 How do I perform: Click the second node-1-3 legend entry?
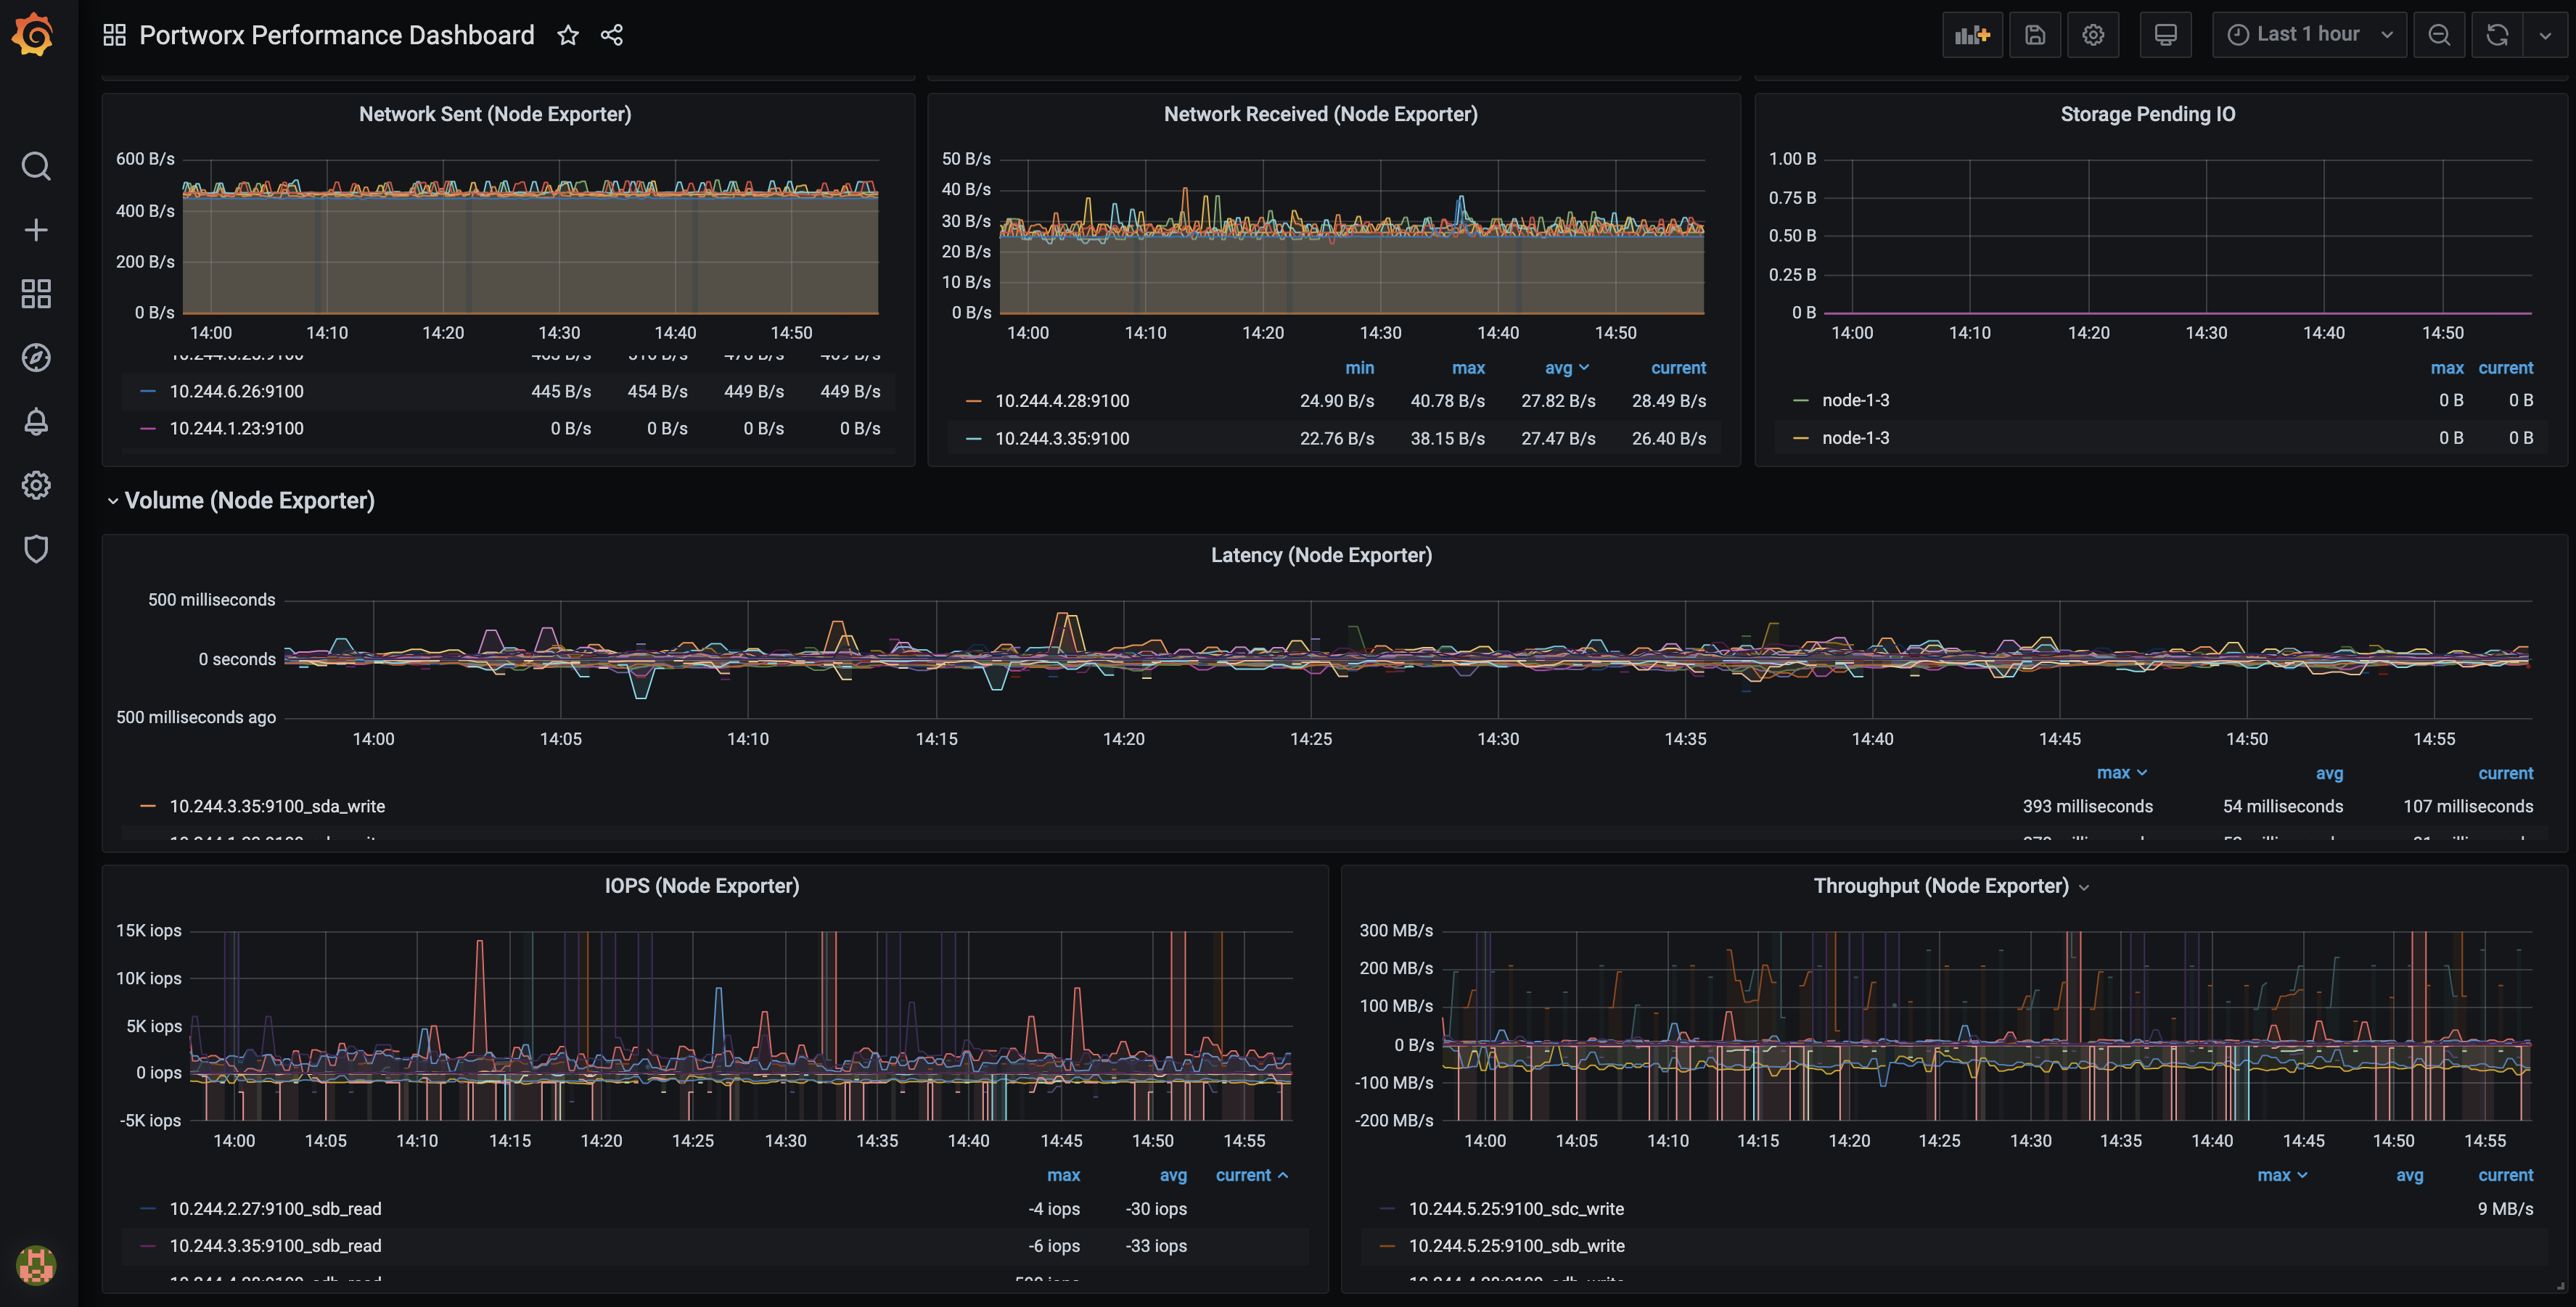click(1855, 437)
